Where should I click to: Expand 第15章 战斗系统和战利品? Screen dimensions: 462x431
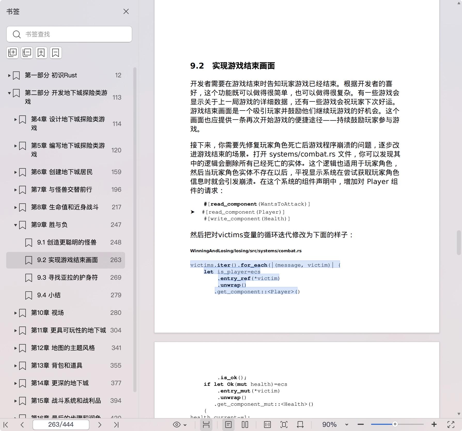(x=16, y=401)
